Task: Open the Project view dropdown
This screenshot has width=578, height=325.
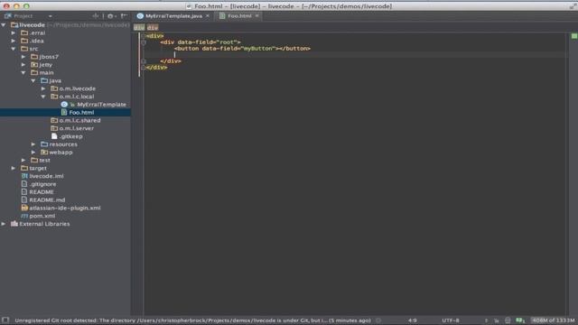Action: click(51, 16)
